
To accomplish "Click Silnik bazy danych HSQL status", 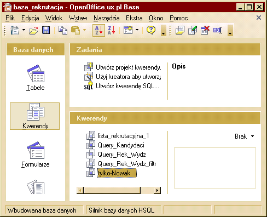I will pos(124,210).
